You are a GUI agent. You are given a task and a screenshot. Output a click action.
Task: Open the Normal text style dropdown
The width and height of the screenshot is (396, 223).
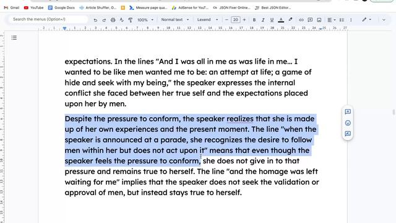(174, 19)
